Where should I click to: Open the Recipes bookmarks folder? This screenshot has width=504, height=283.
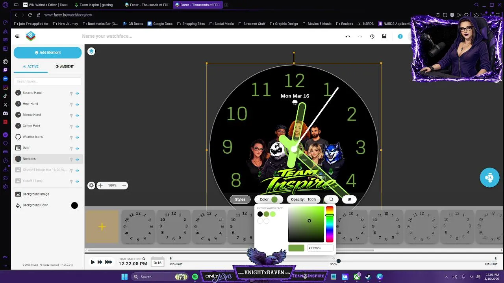pos(344,24)
